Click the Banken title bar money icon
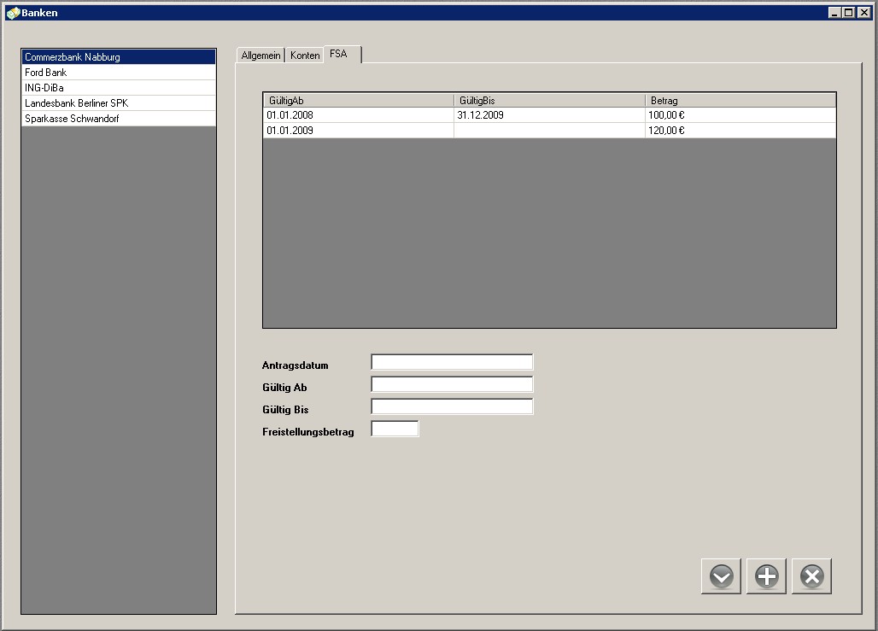The height and width of the screenshot is (631, 878). (13, 12)
